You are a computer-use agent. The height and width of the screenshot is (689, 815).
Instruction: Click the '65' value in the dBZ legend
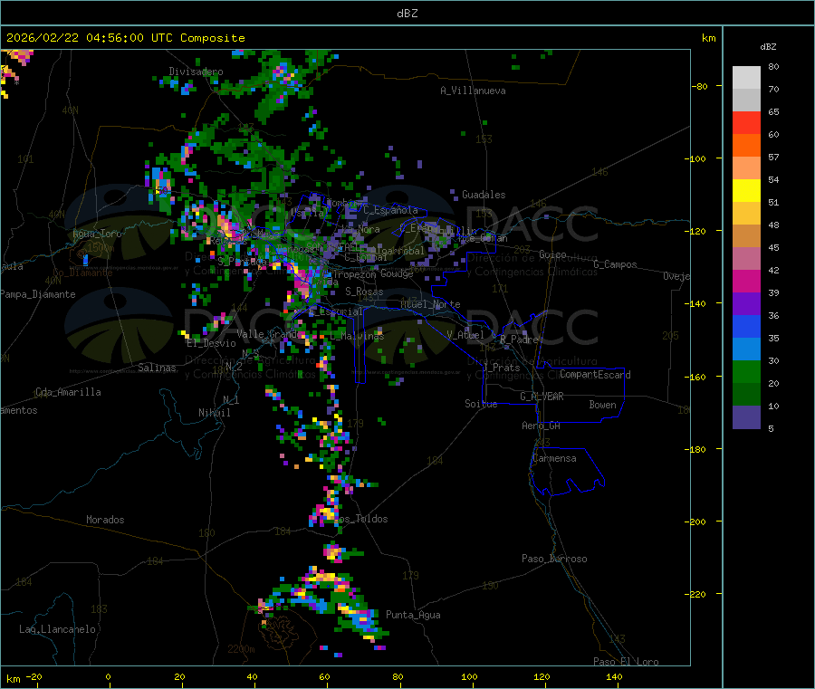[x=773, y=111]
